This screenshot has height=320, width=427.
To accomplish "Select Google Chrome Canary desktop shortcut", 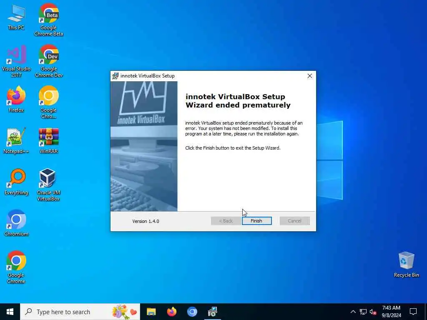I will pyautogui.click(x=49, y=102).
